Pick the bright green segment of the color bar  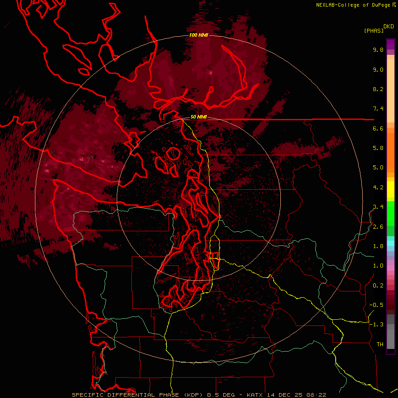390,213
